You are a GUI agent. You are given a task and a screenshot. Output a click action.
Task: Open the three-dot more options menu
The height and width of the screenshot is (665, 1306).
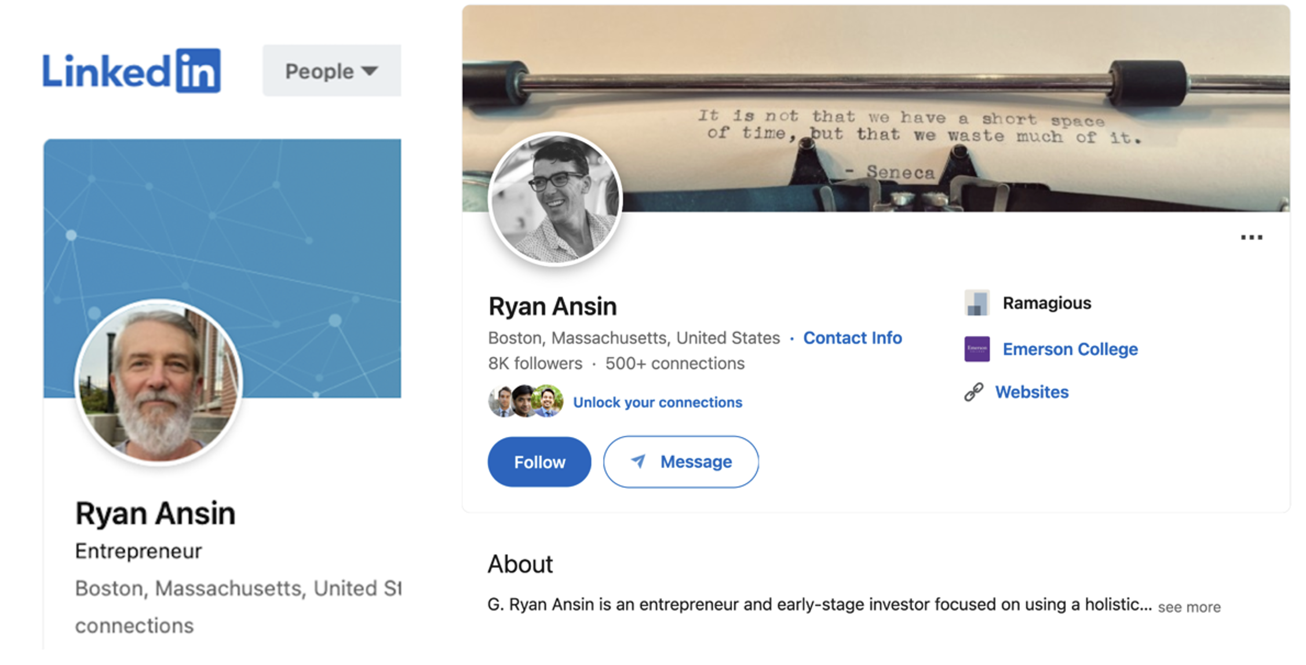pos(1251,237)
